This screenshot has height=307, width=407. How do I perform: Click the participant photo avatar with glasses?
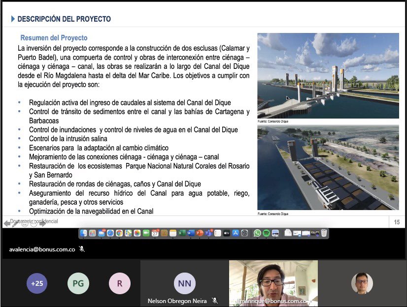[362, 283]
